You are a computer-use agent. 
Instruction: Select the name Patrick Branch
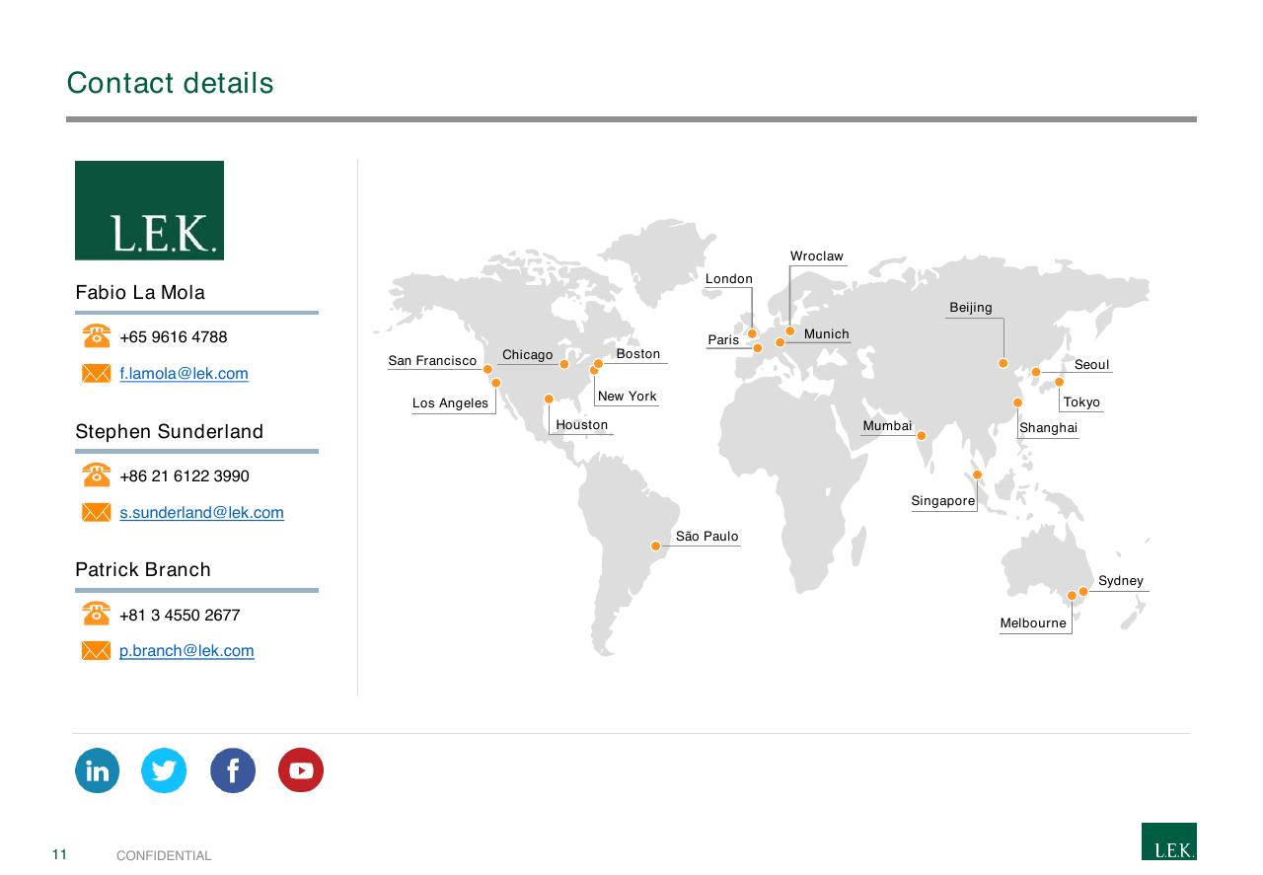[x=143, y=569]
